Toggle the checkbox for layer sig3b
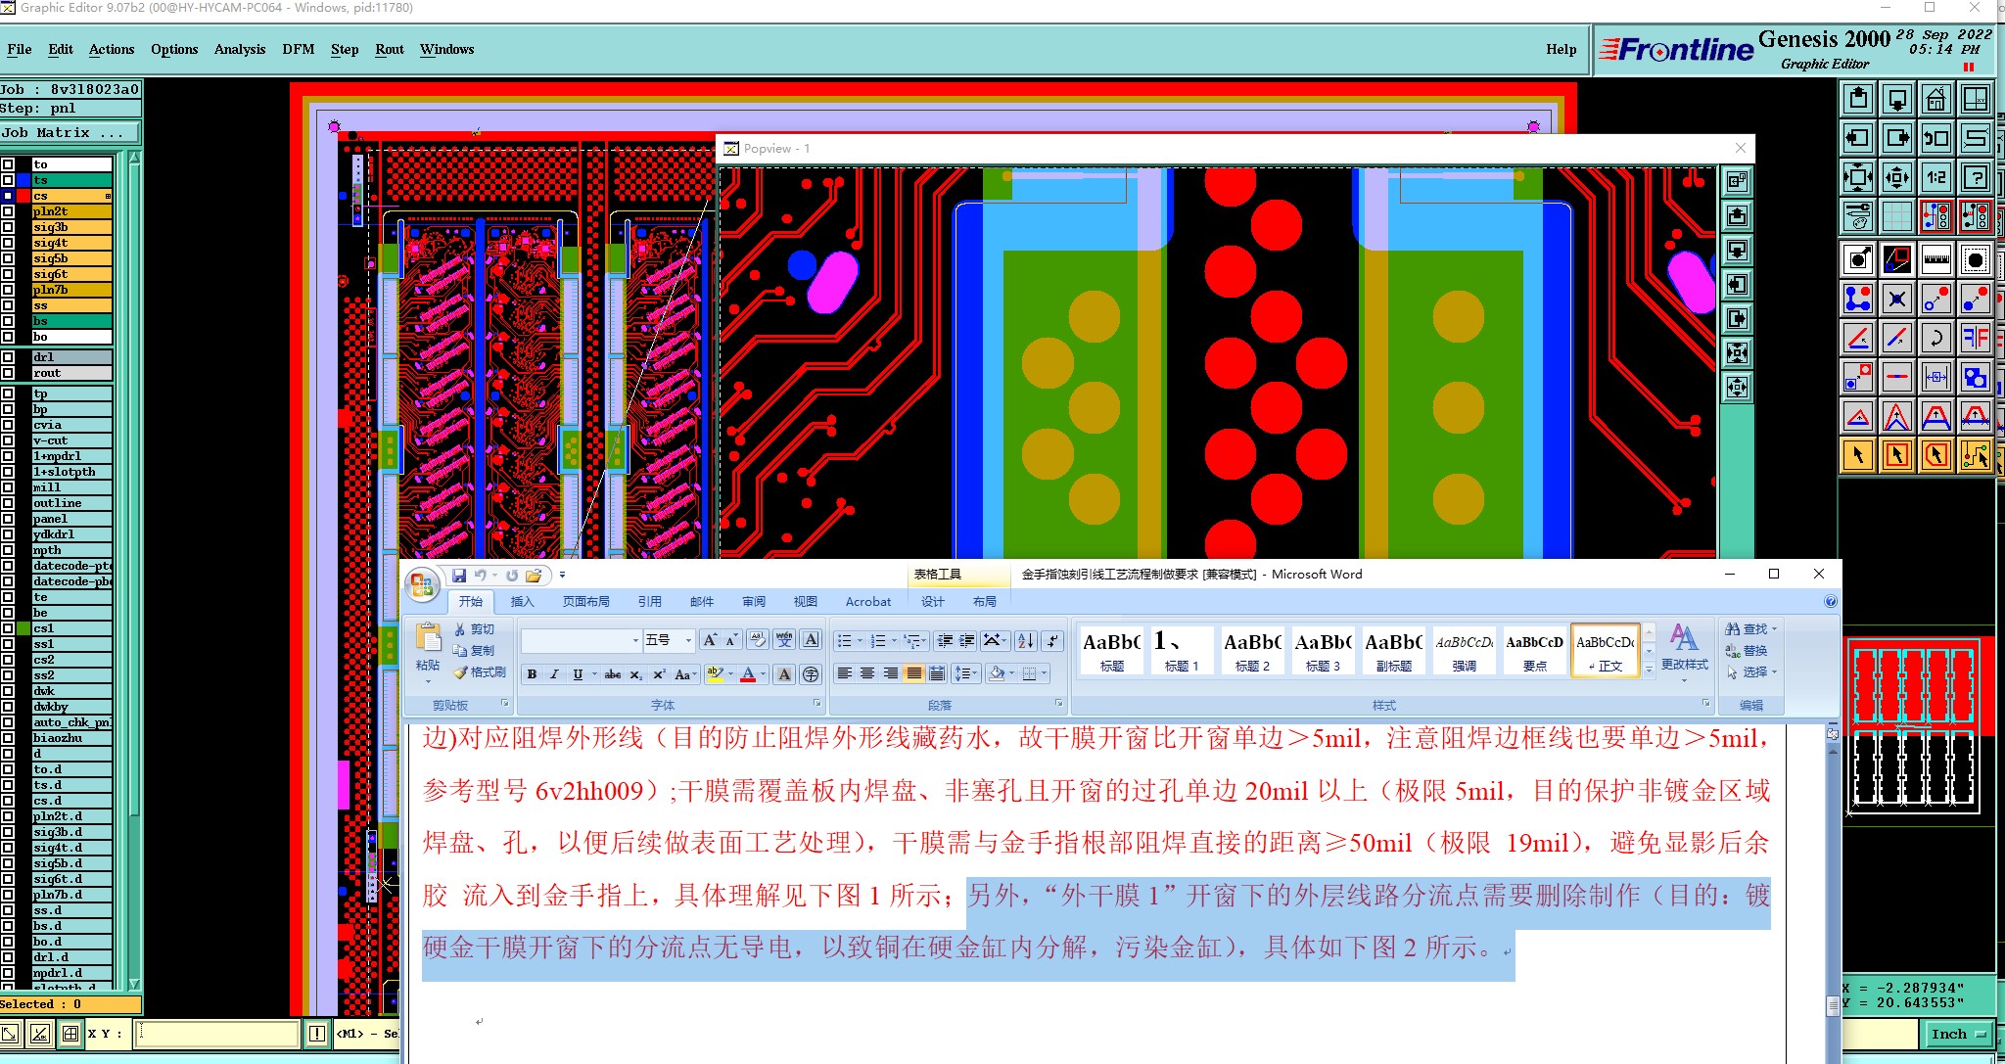This screenshot has height=1064, width=2005. tap(8, 227)
